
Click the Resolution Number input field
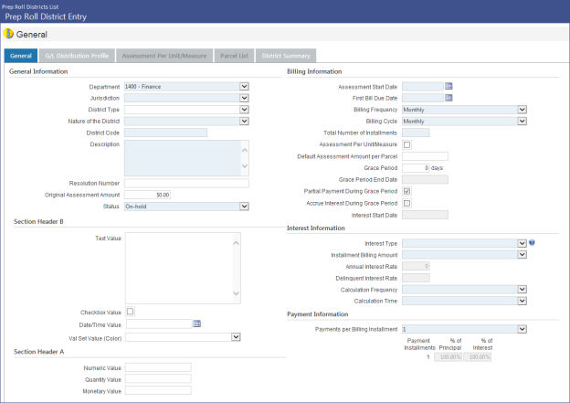coord(186,183)
